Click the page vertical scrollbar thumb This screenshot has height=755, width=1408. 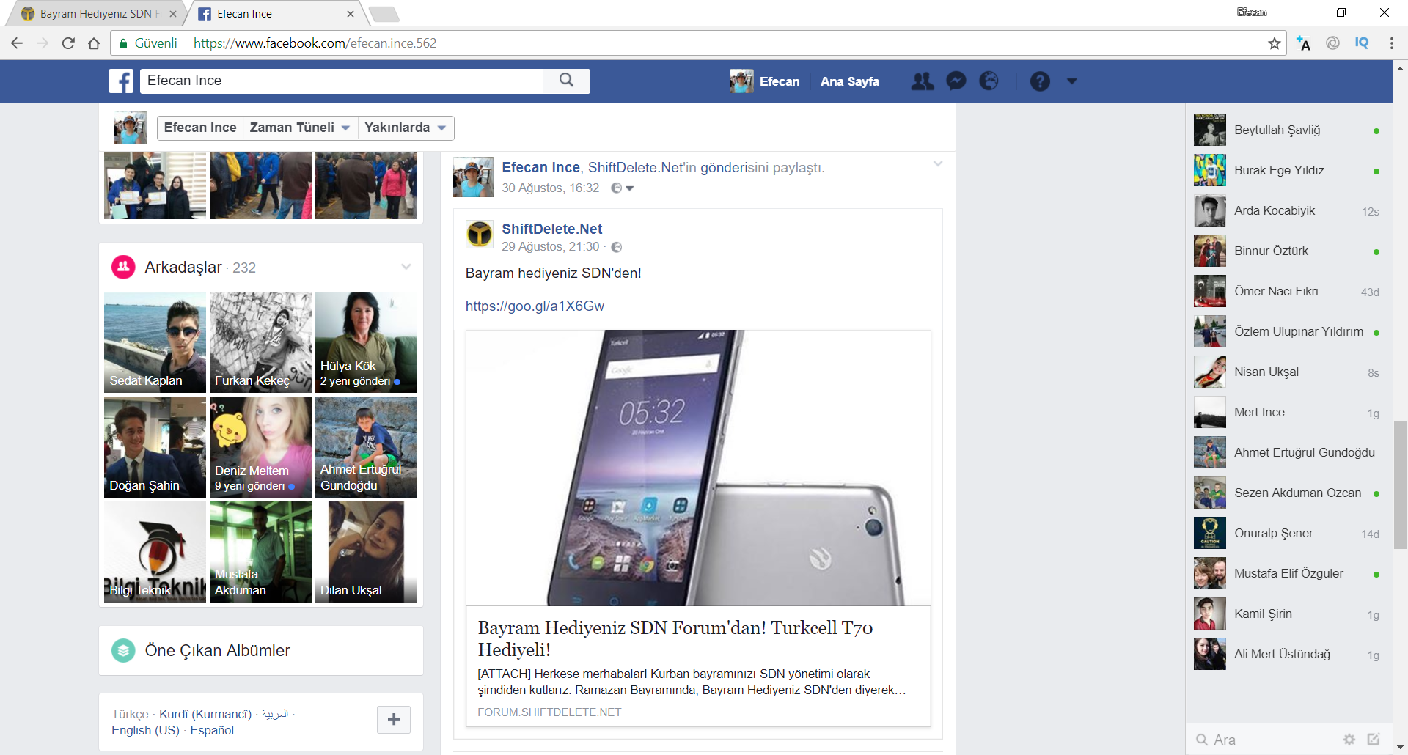(1400, 485)
